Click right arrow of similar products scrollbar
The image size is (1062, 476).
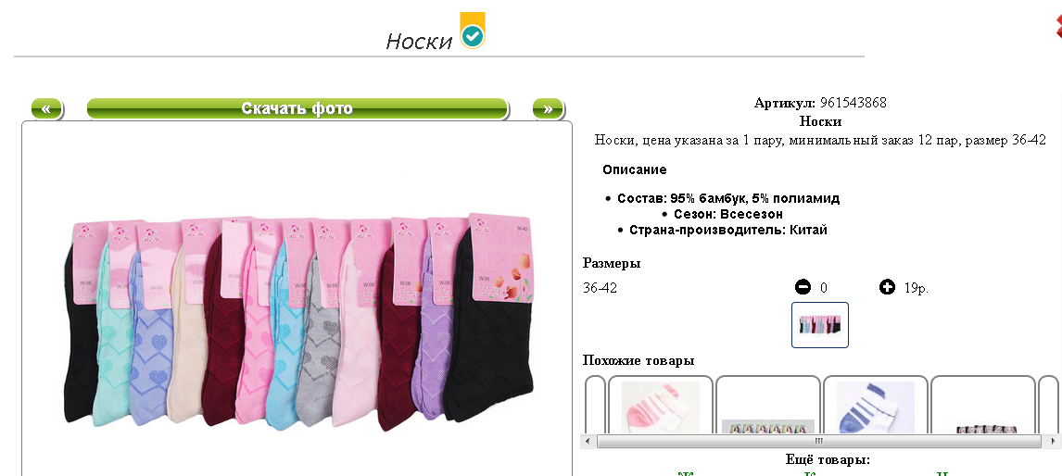(1051, 442)
